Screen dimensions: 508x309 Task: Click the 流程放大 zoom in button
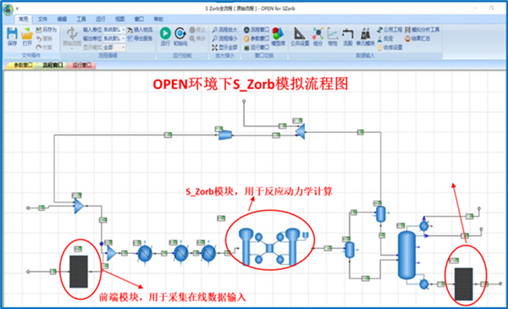point(224,30)
